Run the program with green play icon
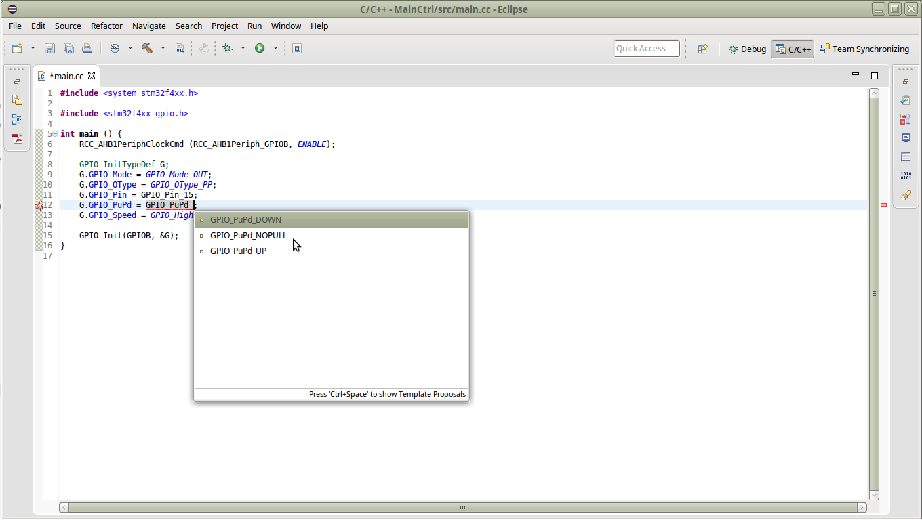This screenshot has width=922, height=520. pos(260,49)
